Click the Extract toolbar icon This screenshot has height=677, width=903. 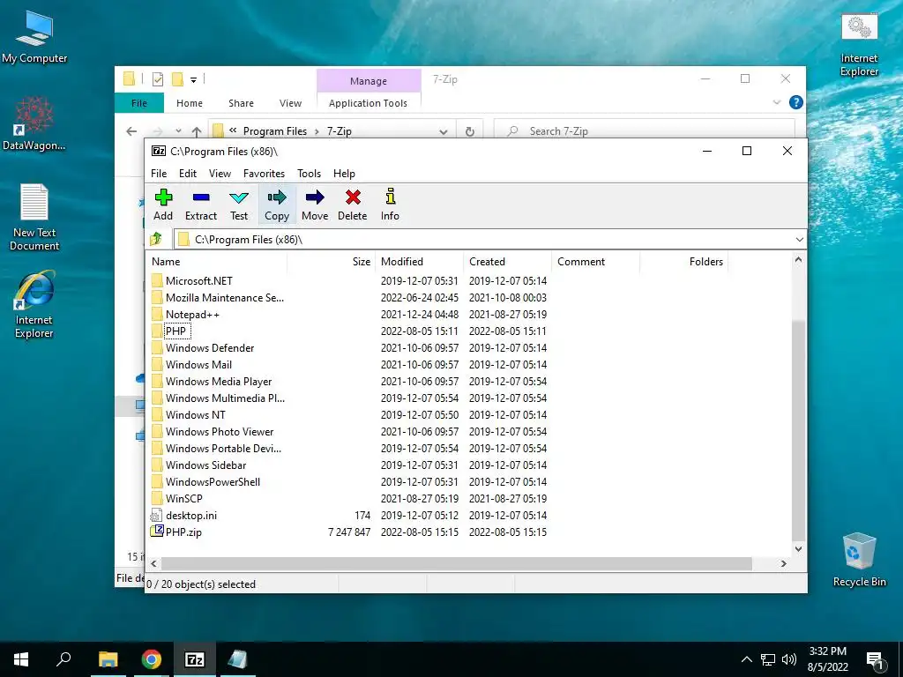[201, 197]
